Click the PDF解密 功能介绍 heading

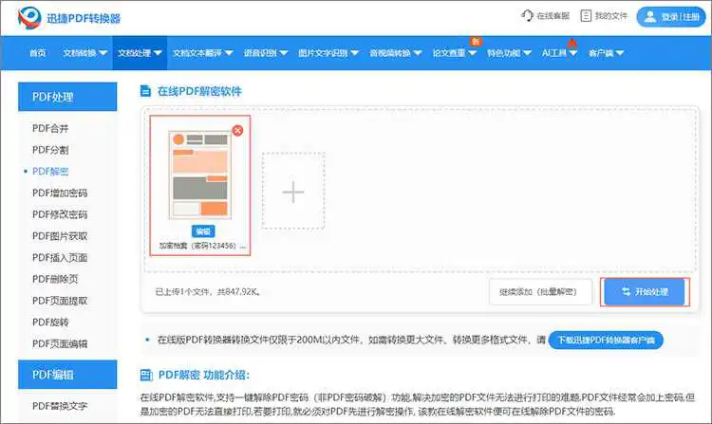203,375
